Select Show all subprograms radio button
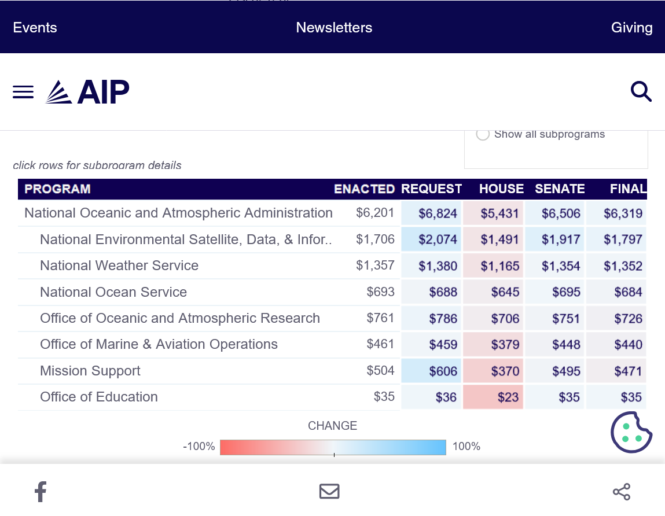Image resolution: width=665 pixels, height=516 pixels. (483, 134)
